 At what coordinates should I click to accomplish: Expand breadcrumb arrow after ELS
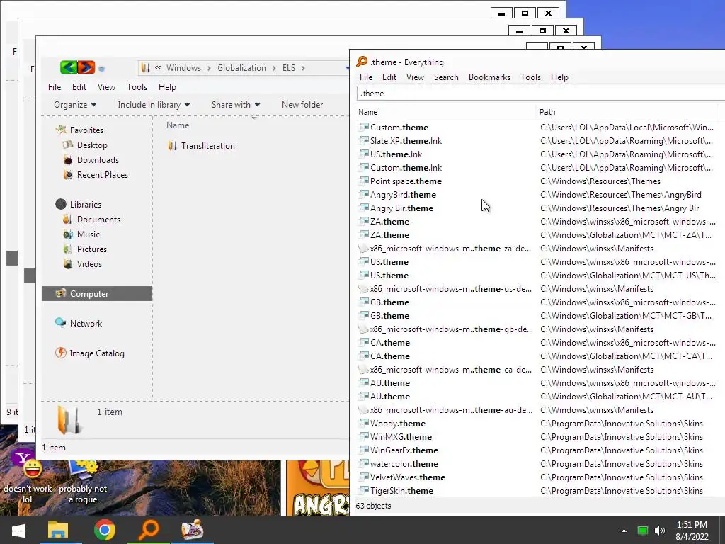(303, 68)
